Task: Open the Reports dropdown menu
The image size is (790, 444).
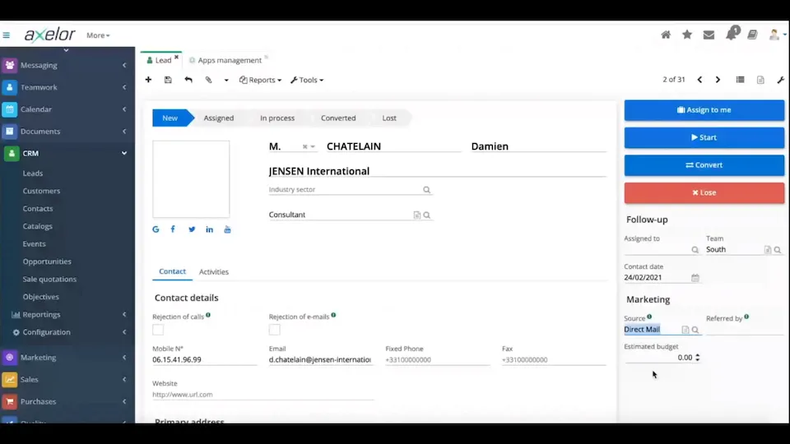Action: click(260, 80)
